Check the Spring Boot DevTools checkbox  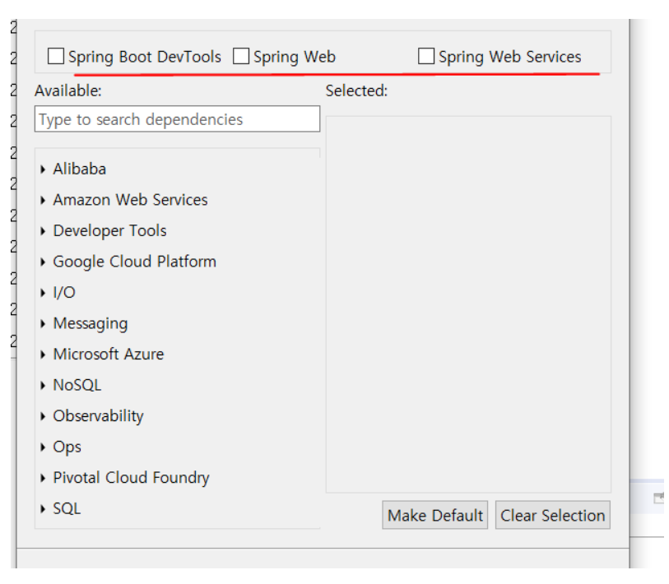pos(56,56)
